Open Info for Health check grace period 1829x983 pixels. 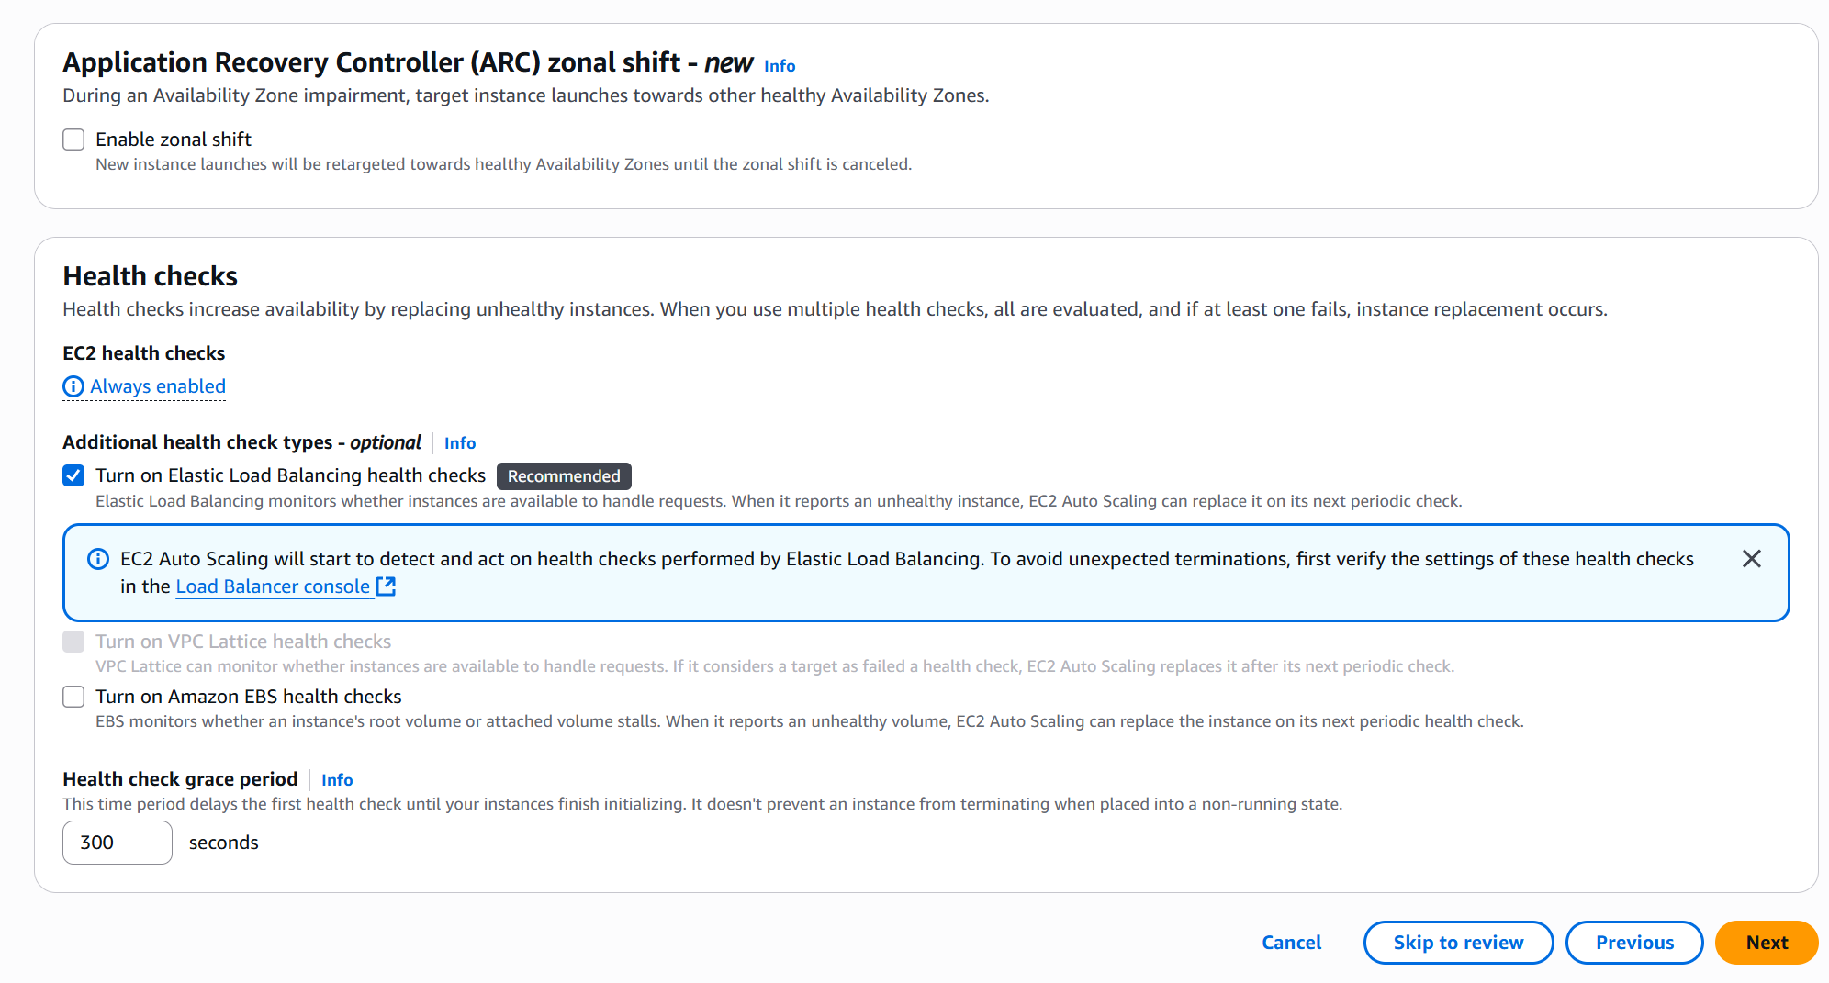[337, 780]
